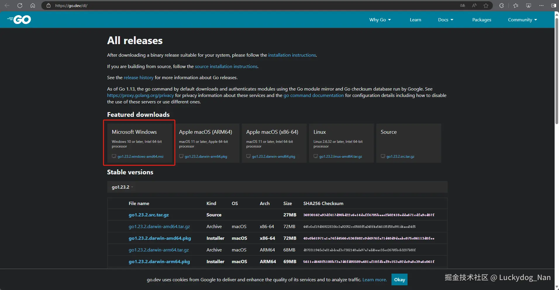This screenshot has height=290, width=559.
Task: Click the checksum in the src.tar.gz row
Action: pyautogui.click(x=369, y=215)
